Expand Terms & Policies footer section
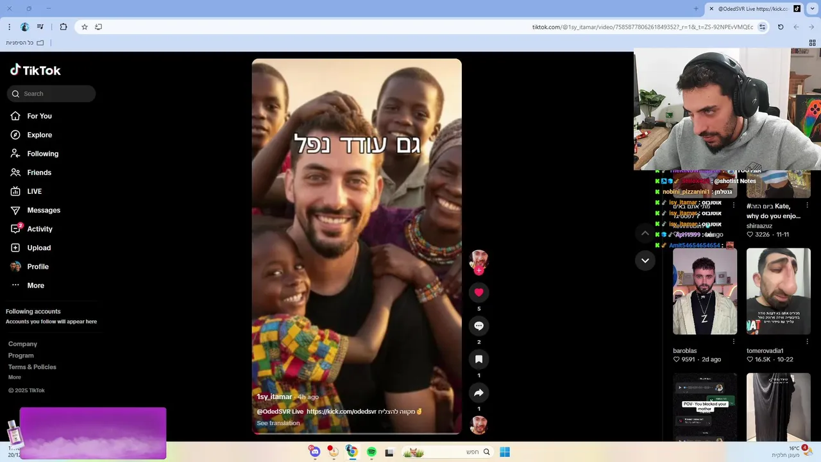821x462 pixels. click(x=32, y=367)
